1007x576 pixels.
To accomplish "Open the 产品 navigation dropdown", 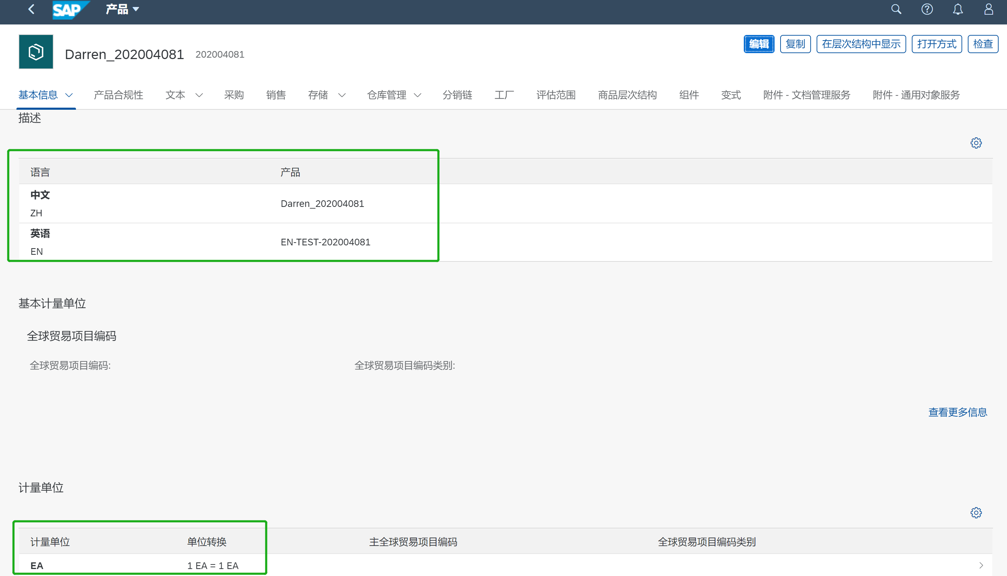I will tap(121, 9).
